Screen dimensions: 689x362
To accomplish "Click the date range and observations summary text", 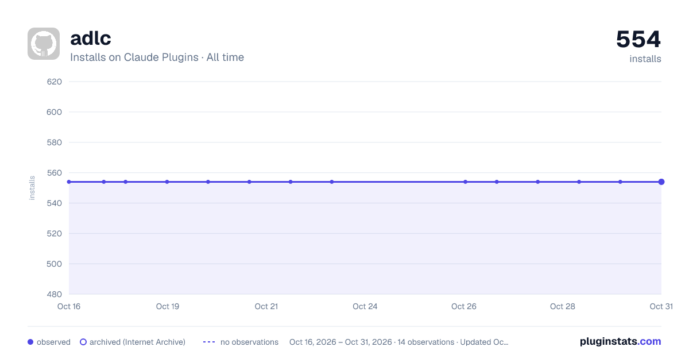I will tap(398, 342).
